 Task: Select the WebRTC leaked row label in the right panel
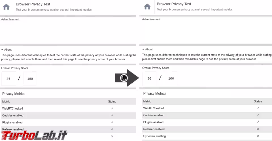tap(154, 108)
